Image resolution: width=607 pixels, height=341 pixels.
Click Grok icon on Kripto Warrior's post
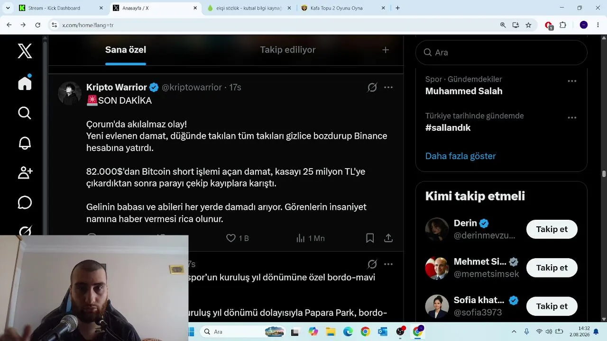[x=372, y=87]
